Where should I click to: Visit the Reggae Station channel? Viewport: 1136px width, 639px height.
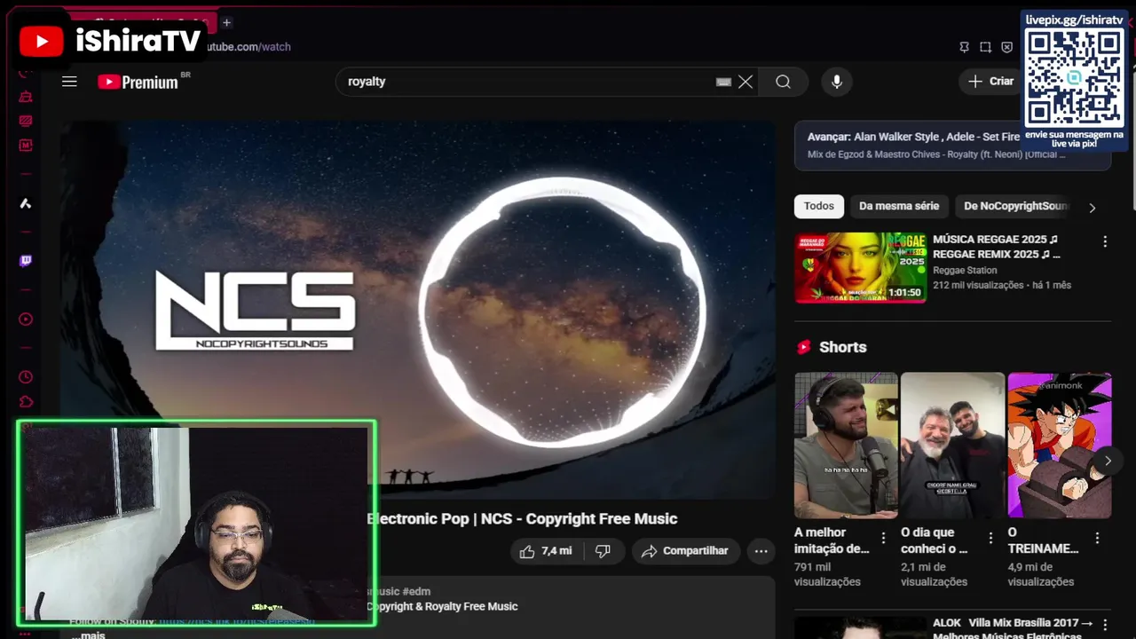pyautogui.click(x=965, y=270)
